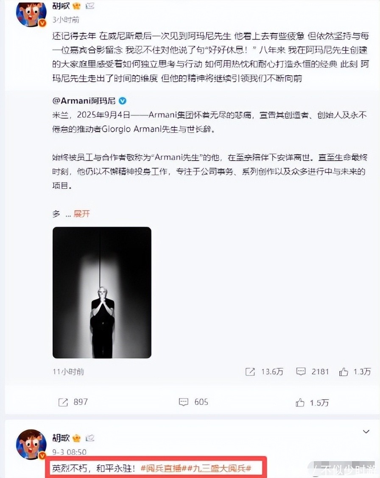Open the 胡歌 username on the lower post
Viewport: 380px width, 478px height.
(x=61, y=438)
